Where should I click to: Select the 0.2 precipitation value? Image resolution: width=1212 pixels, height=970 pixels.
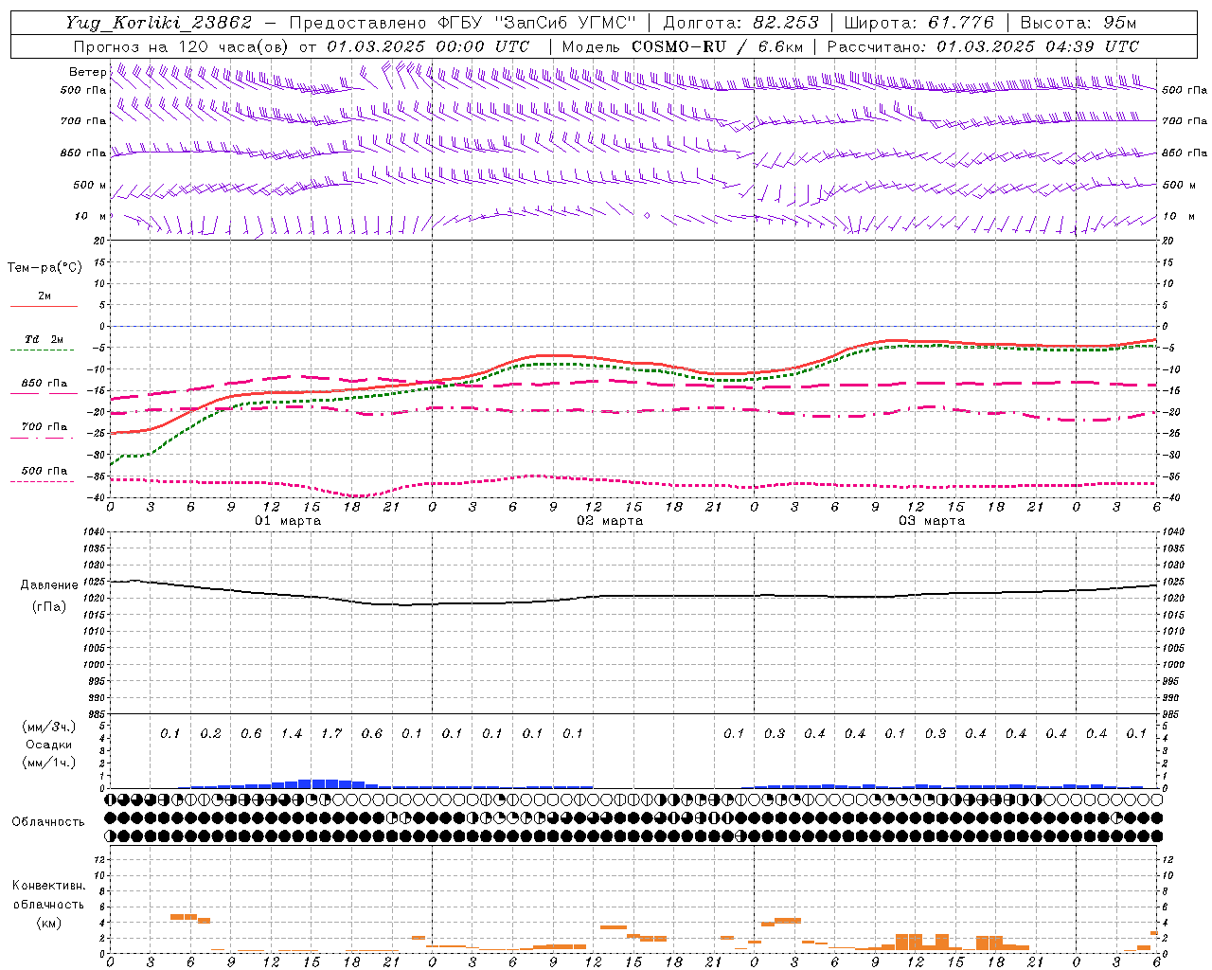coord(210,733)
